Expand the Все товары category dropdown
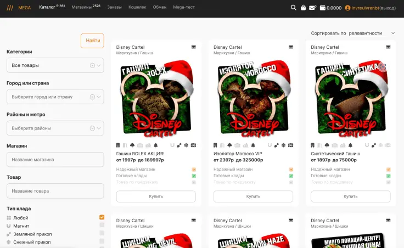404x248 pixels. coord(99,65)
